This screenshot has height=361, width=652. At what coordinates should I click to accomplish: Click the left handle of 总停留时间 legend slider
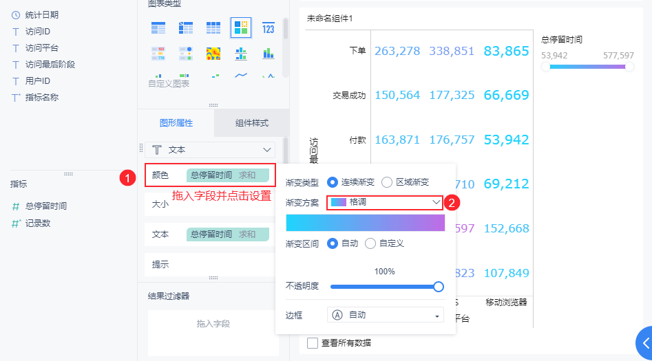[545, 67]
